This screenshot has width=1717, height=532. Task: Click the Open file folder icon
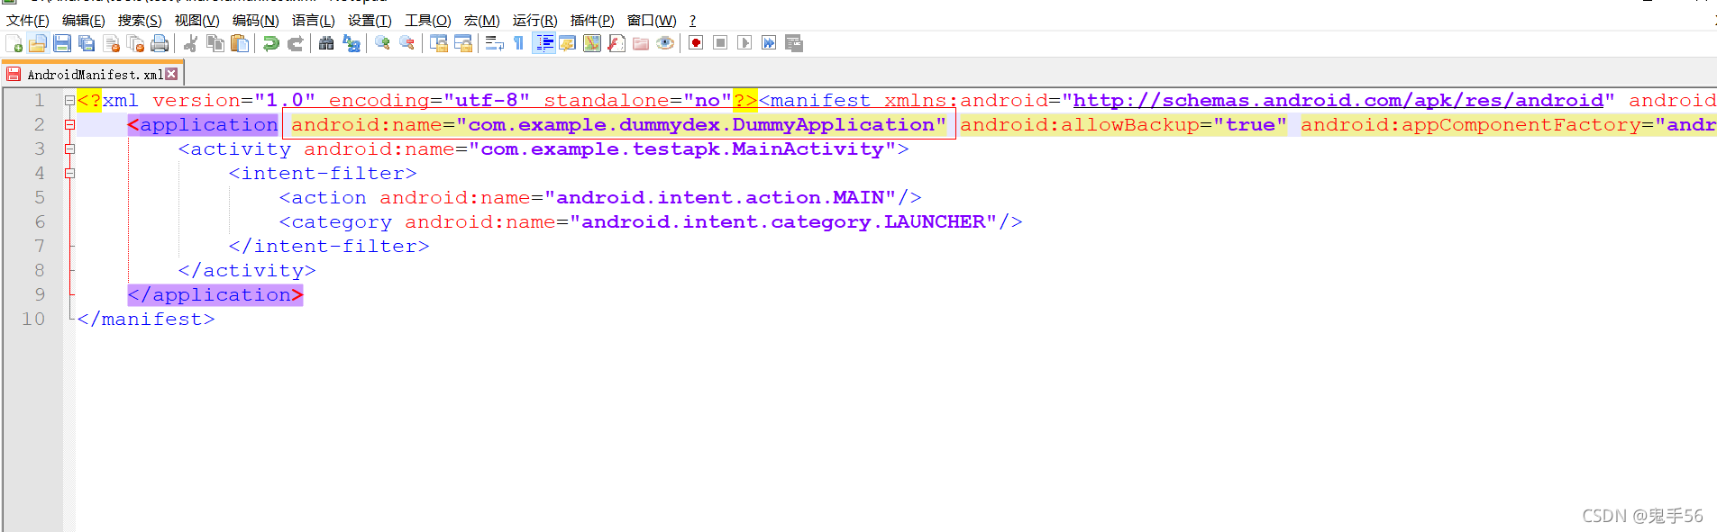[38, 43]
